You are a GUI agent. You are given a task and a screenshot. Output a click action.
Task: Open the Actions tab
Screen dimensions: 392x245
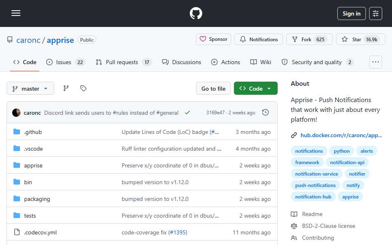click(x=225, y=62)
